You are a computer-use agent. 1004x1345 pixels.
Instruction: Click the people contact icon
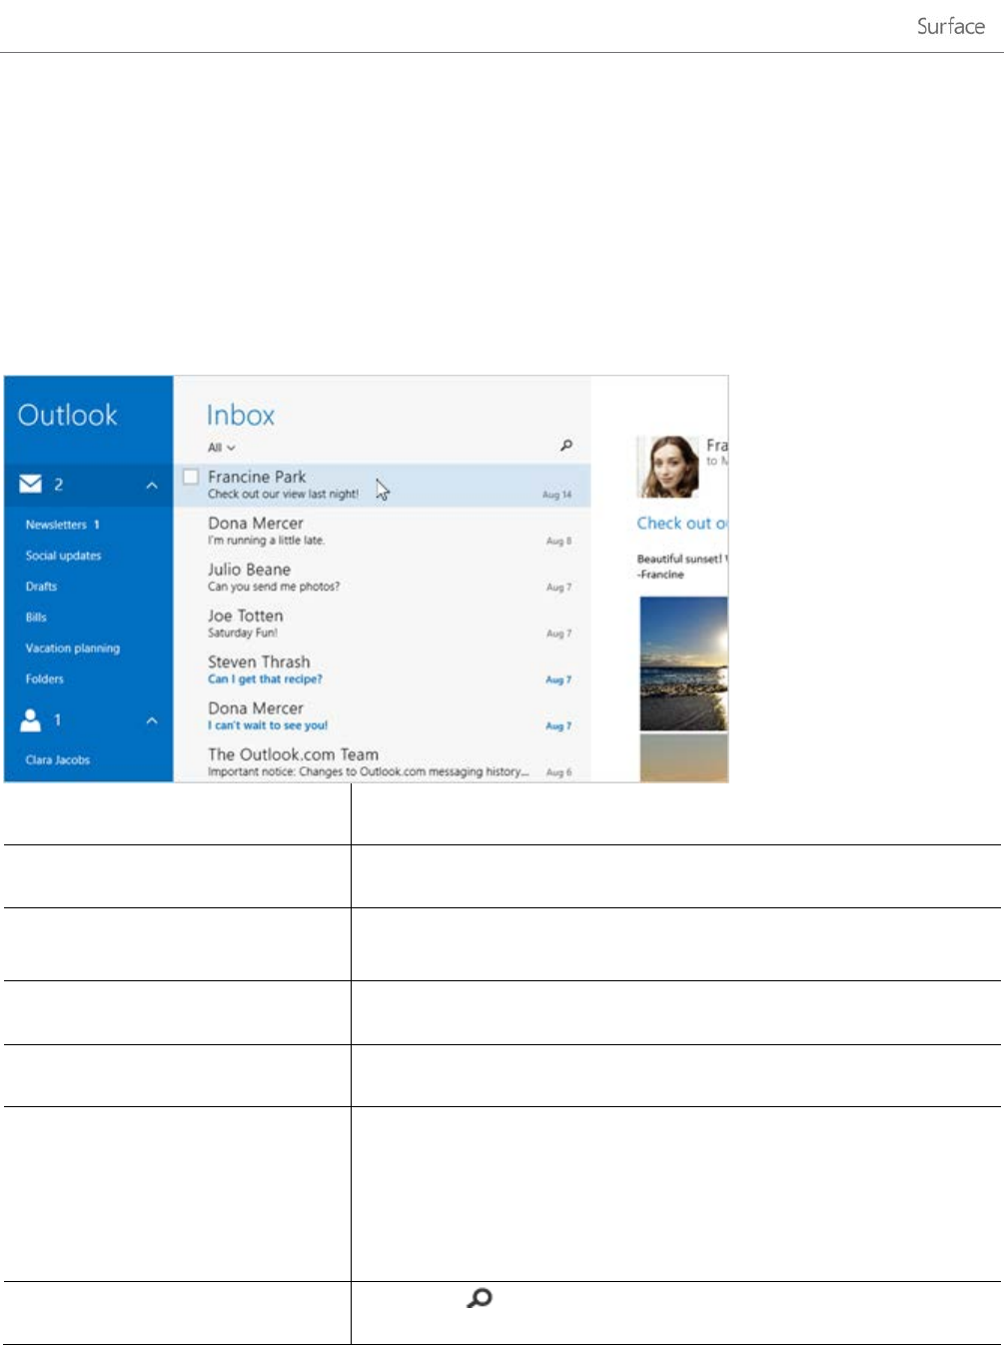[x=31, y=719]
